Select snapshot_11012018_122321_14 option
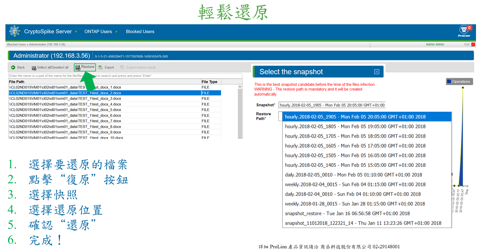The height and width of the screenshot is (252, 480). click(367, 223)
